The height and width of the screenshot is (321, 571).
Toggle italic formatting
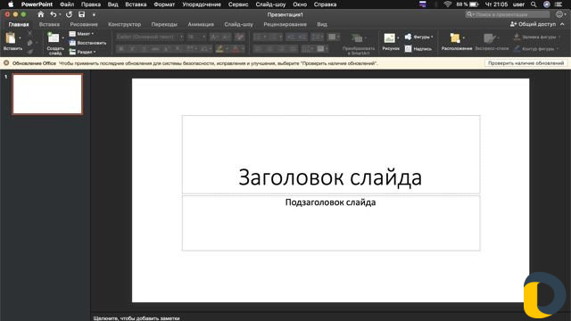point(133,49)
